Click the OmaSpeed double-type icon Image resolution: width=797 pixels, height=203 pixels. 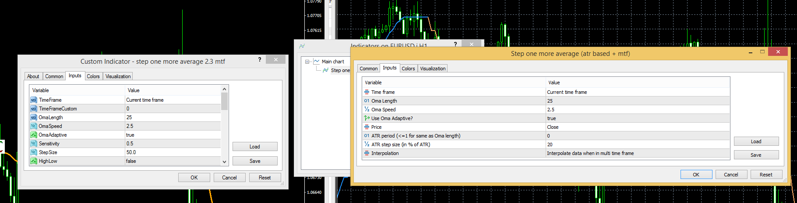click(x=34, y=126)
